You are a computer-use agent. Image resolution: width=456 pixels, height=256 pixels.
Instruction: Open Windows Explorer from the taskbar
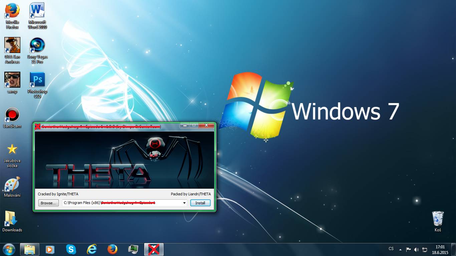(30, 249)
